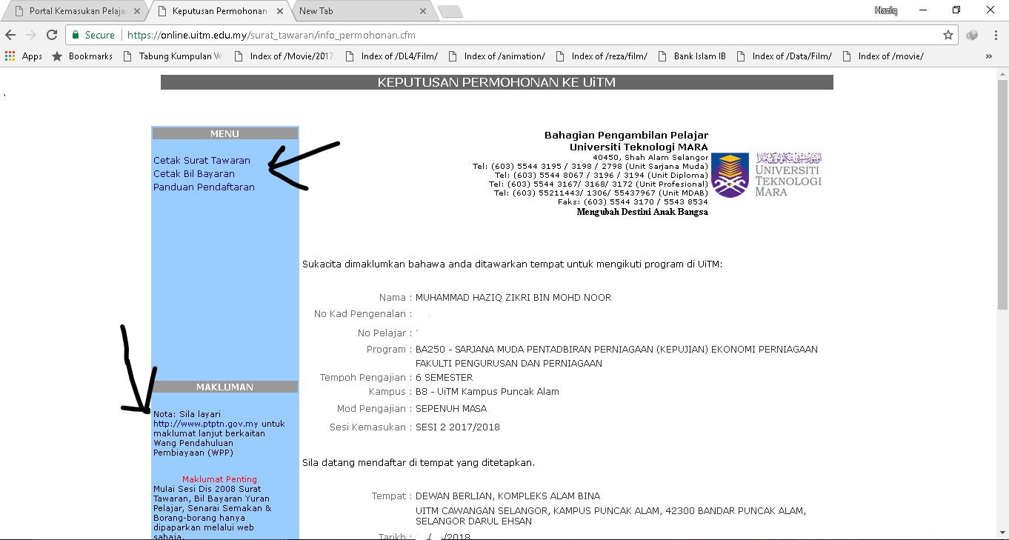Screen dimensions: 1009x540
Task: Open the Bookmarks star folder
Action: (x=82, y=56)
